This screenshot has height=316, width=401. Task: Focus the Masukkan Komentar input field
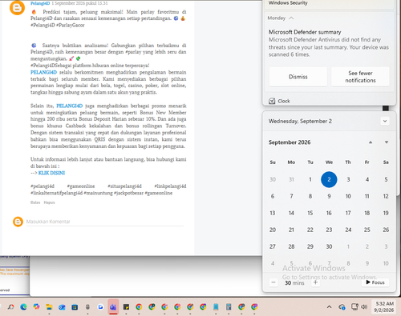tap(105, 222)
